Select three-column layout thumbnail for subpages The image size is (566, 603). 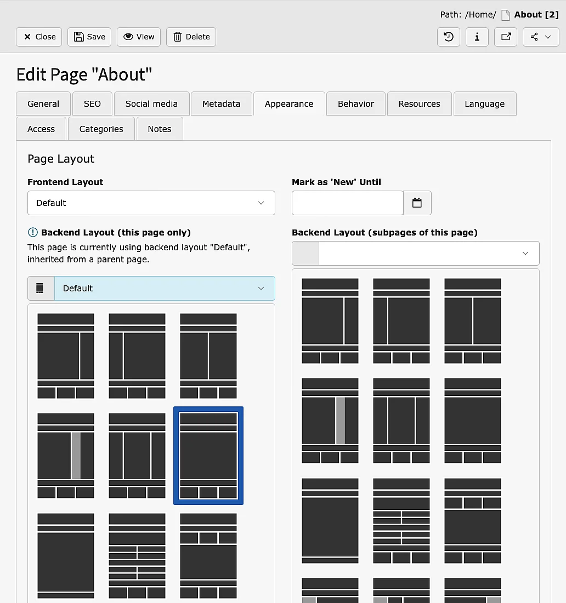tap(401, 421)
